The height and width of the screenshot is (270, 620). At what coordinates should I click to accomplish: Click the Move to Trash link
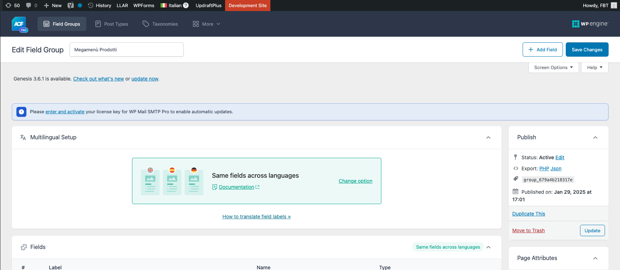pyautogui.click(x=528, y=230)
